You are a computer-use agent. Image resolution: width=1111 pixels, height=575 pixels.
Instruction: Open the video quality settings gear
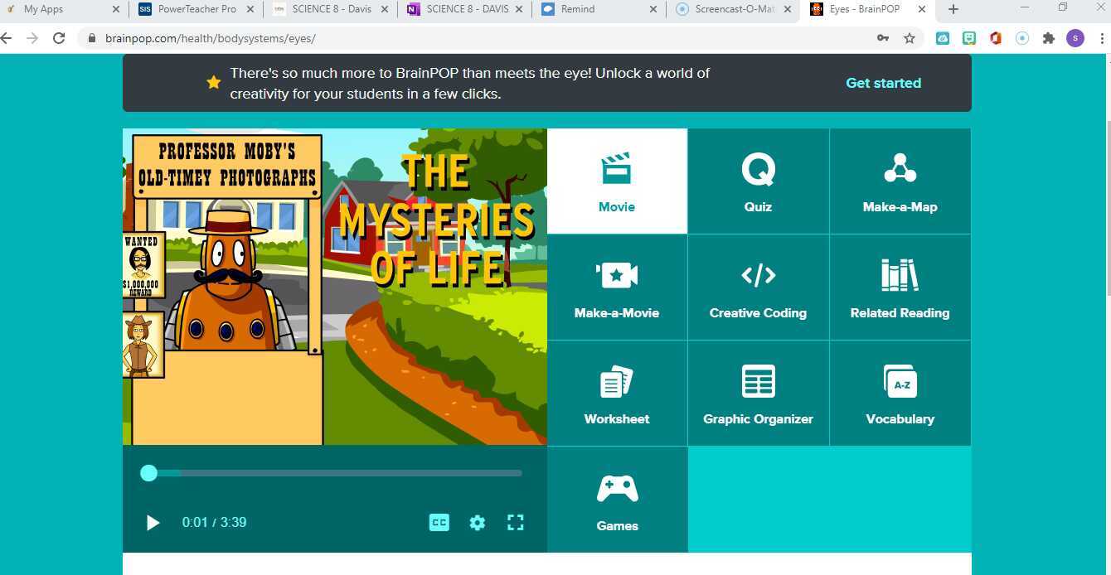[x=477, y=522]
